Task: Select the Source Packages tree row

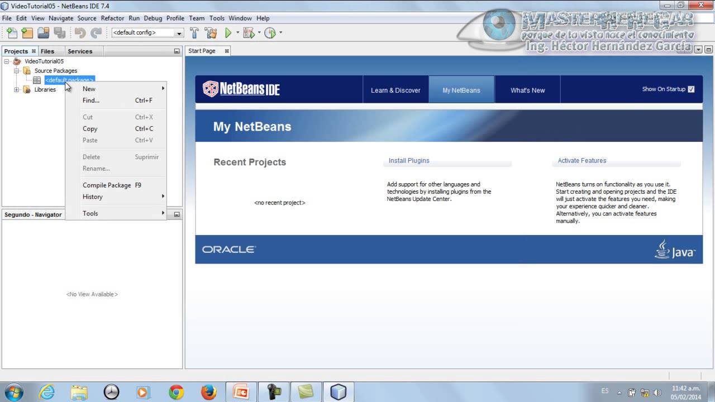Action: [x=55, y=71]
